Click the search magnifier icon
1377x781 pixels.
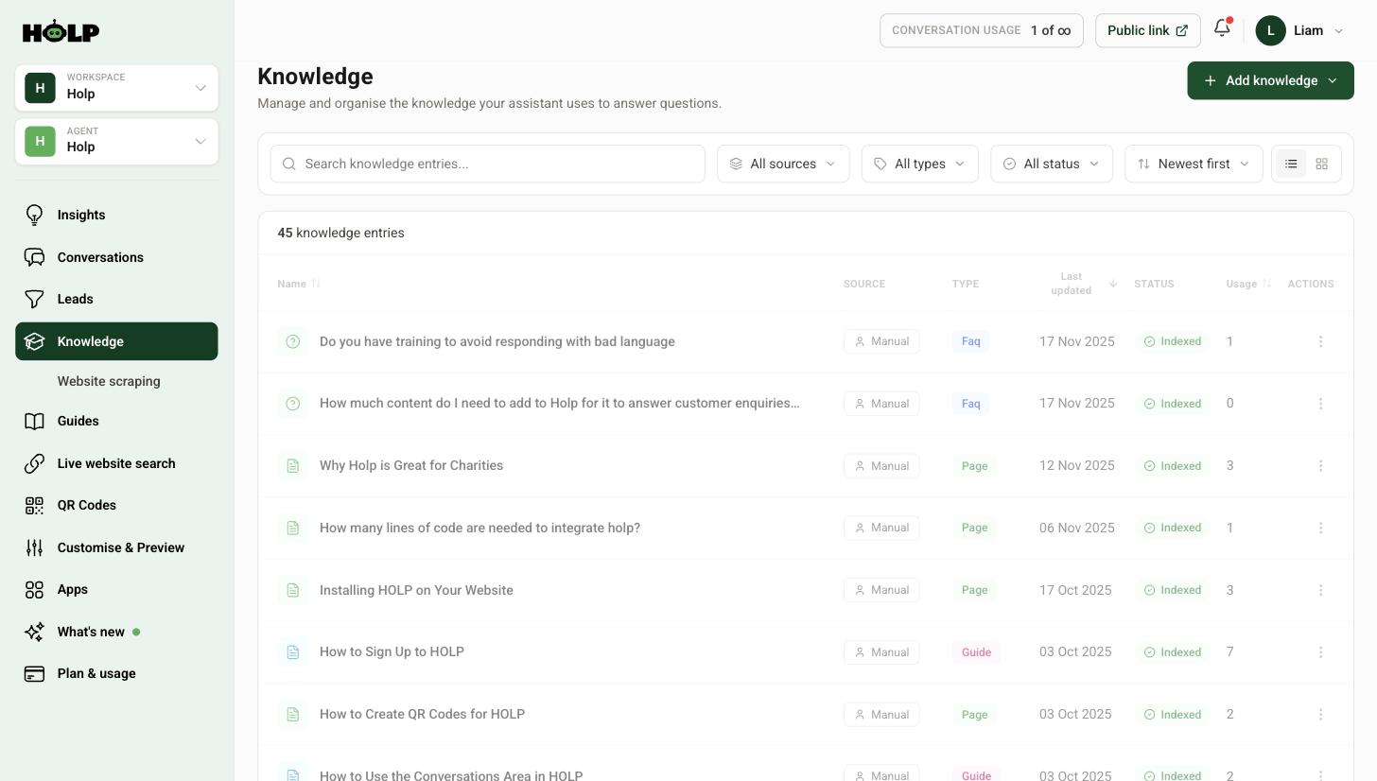pyautogui.click(x=289, y=164)
